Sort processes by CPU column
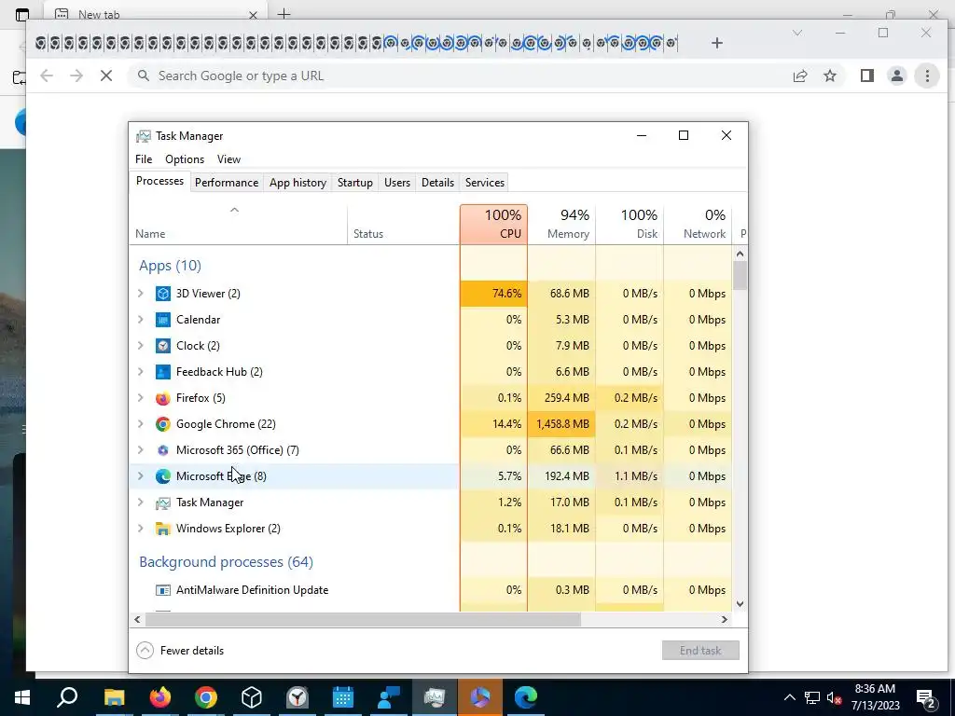The width and height of the screenshot is (955, 716). tap(494, 225)
